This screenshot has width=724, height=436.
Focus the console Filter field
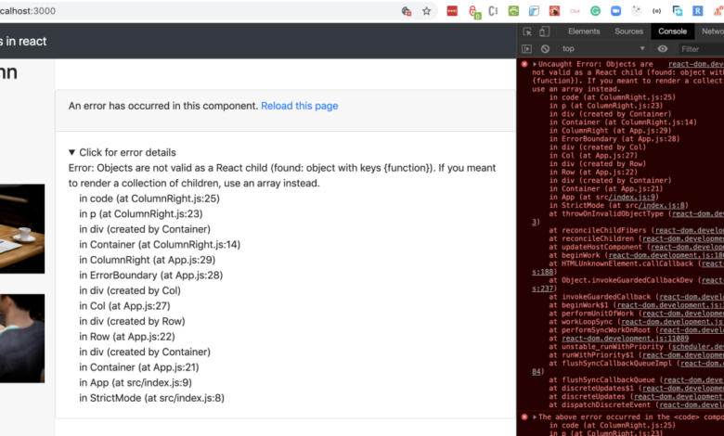coord(702,49)
